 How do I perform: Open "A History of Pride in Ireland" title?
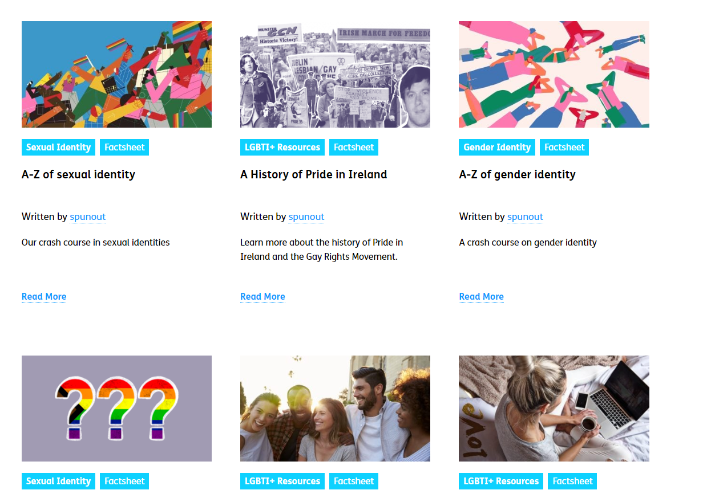[313, 174]
